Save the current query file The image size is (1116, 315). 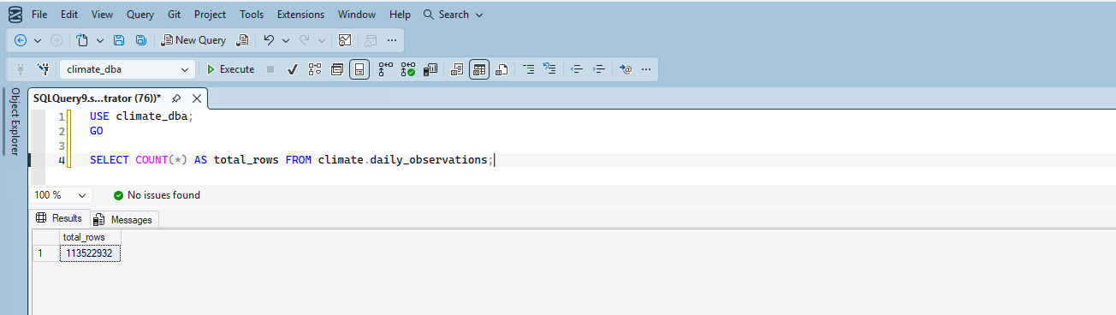(119, 40)
